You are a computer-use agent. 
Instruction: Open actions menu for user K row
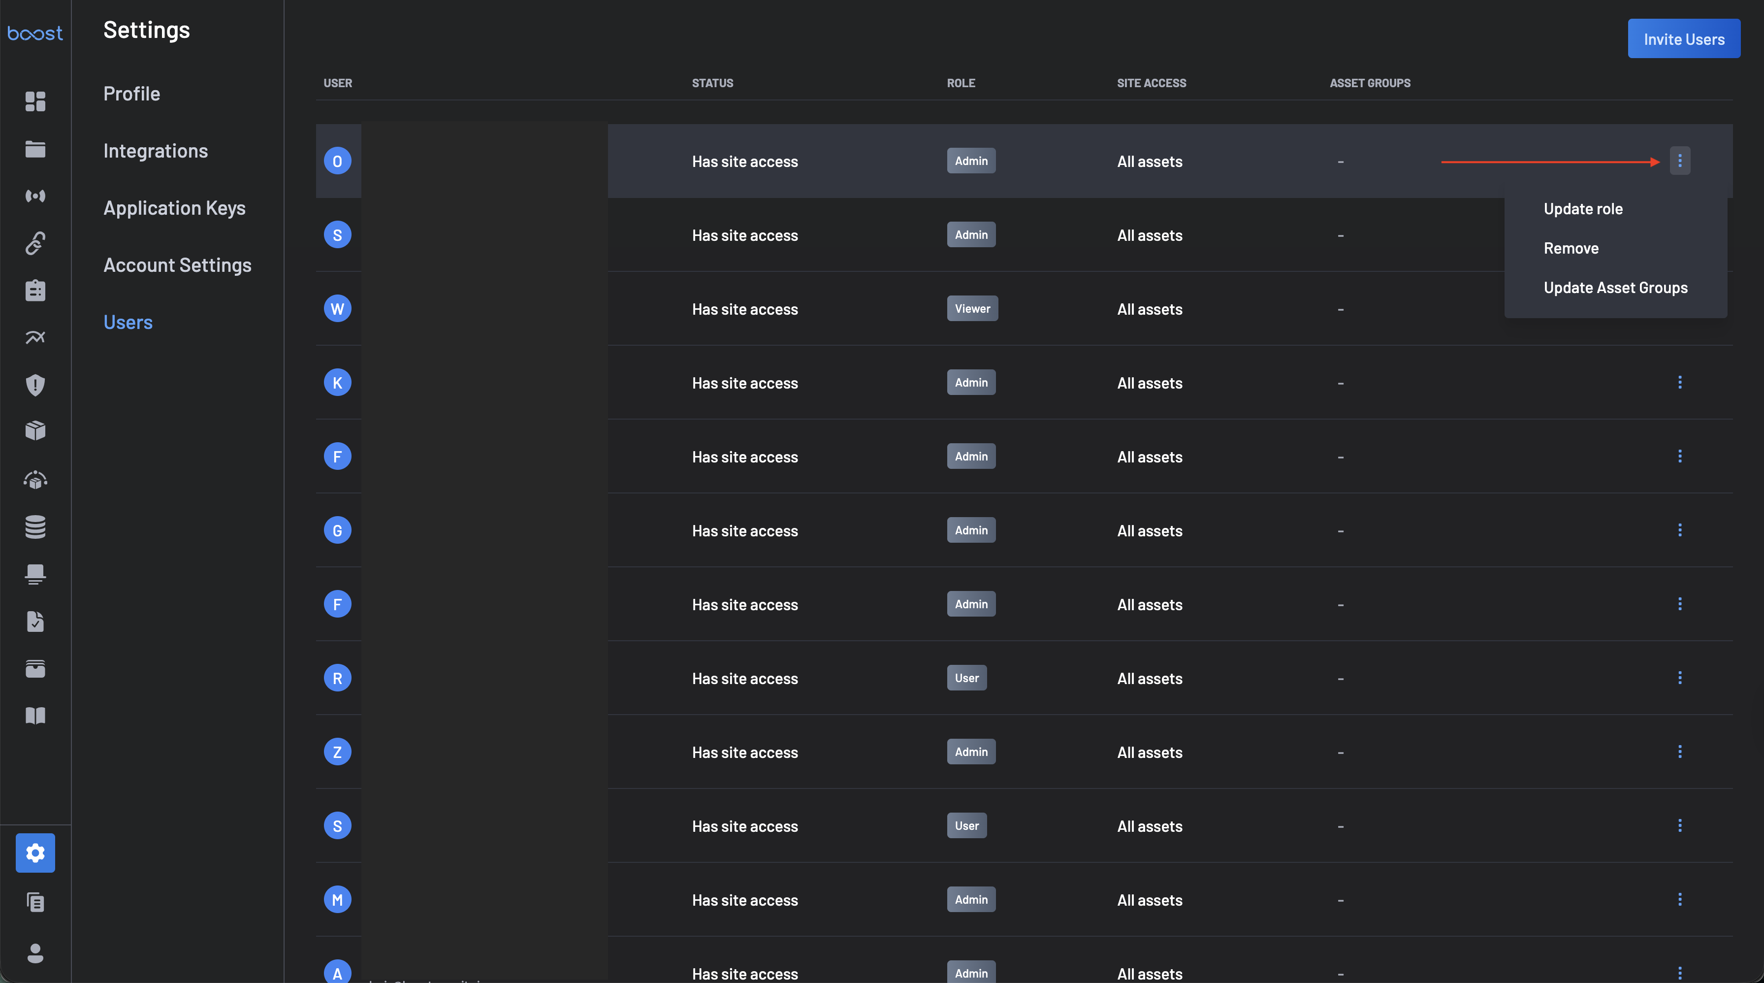point(1679,382)
